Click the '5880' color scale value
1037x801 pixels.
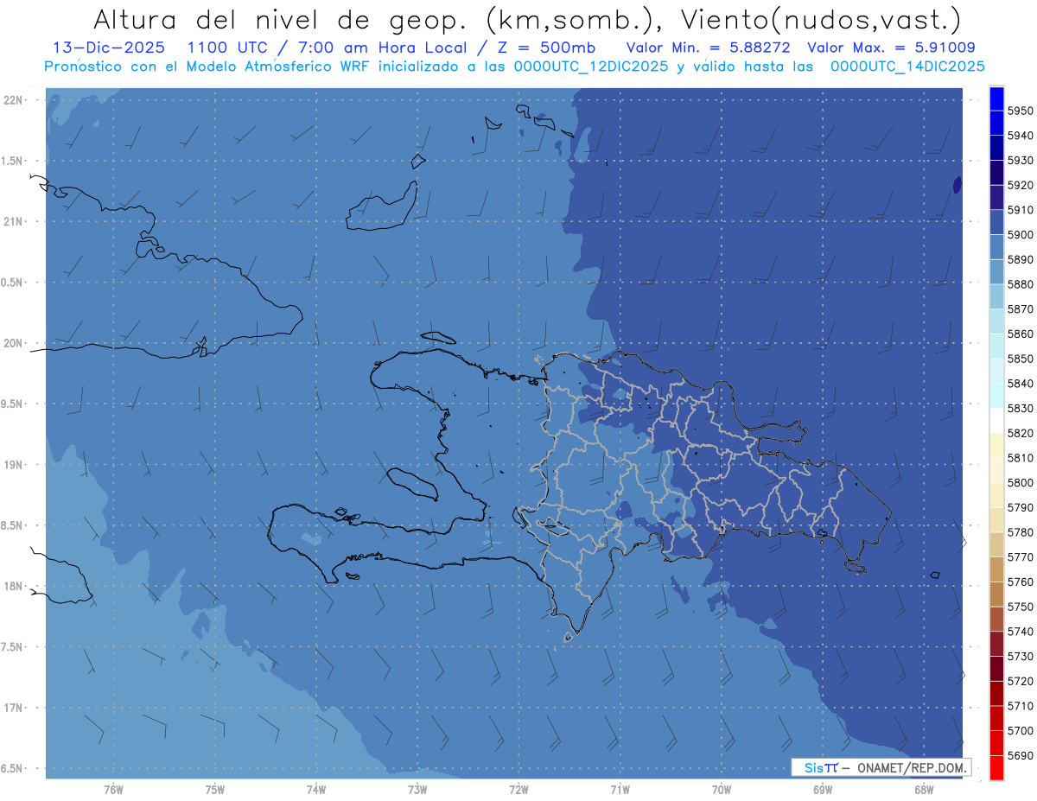coord(1021,284)
